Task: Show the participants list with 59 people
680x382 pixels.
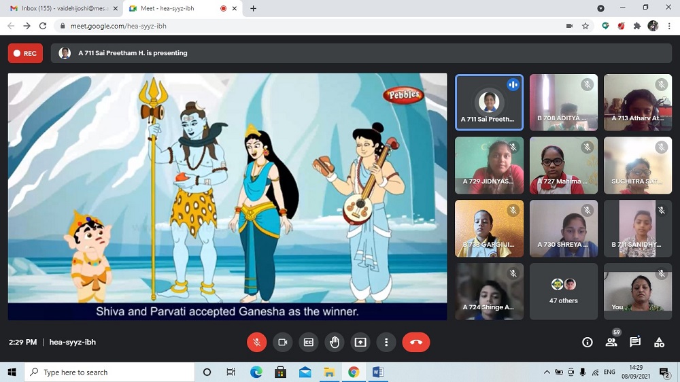Action: coord(611,343)
